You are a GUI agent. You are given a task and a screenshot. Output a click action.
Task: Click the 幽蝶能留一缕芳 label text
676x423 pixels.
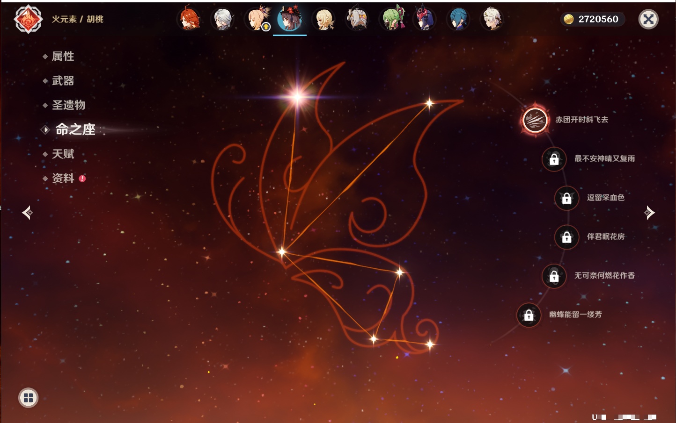click(x=576, y=315)
